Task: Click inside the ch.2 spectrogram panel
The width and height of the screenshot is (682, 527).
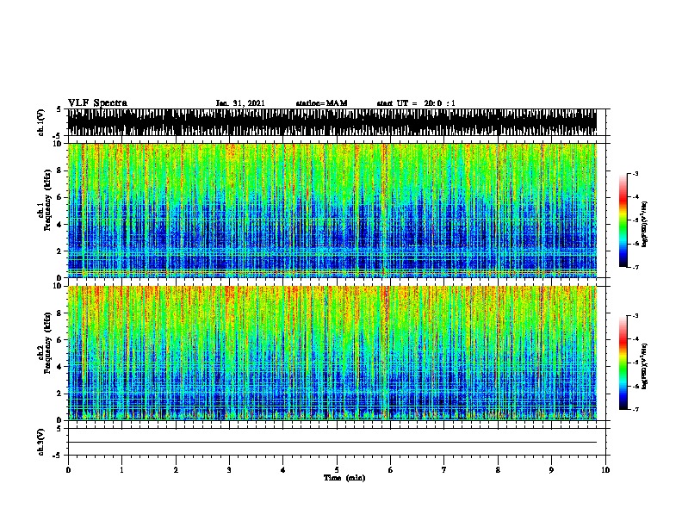Action: coord(332,353)
